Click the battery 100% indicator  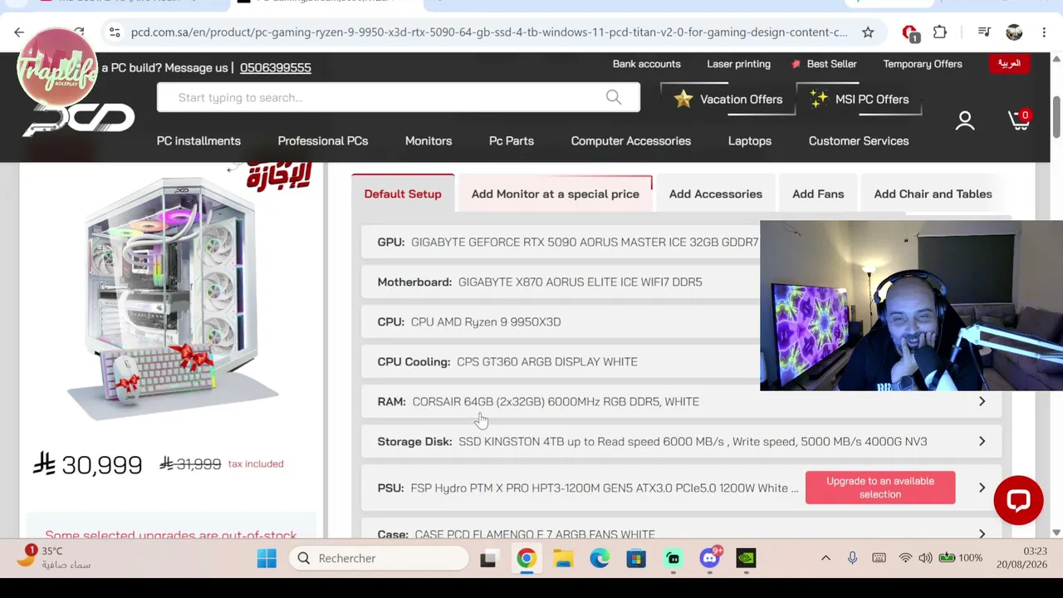click(x=961, y=558)
